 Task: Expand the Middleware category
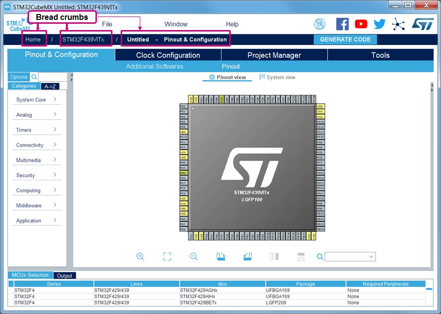[x=36, y=205]
